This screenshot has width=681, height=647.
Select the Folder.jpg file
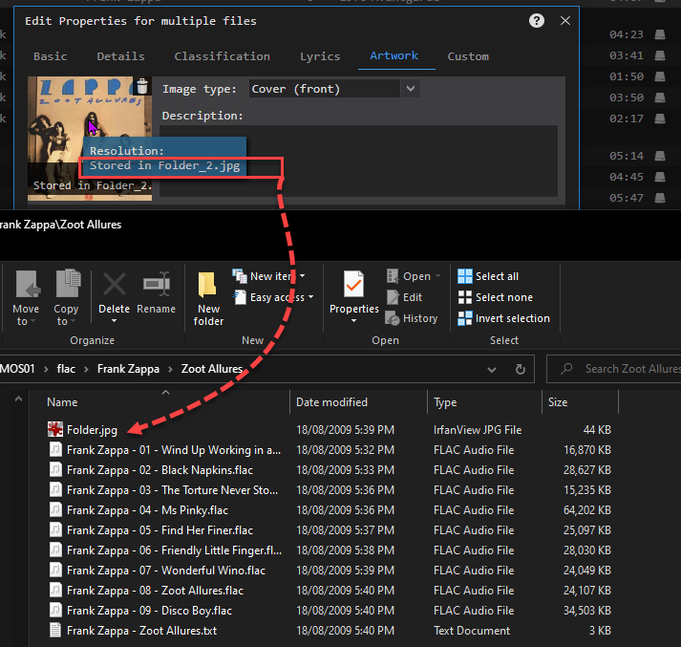click(x=92, y=430)
